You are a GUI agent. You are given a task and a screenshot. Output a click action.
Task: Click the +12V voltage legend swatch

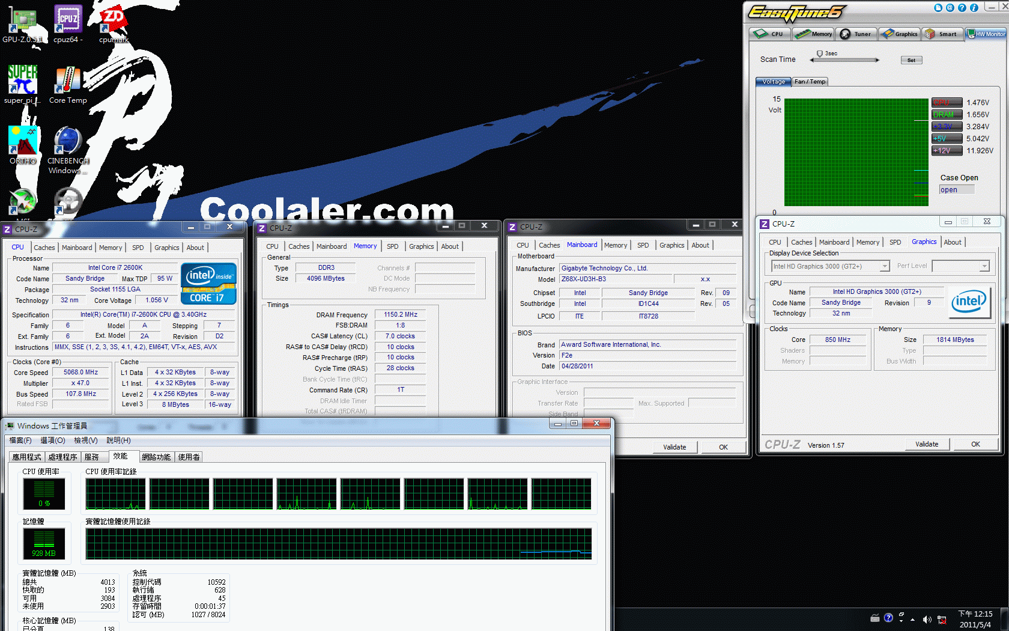tap(947, 151)
